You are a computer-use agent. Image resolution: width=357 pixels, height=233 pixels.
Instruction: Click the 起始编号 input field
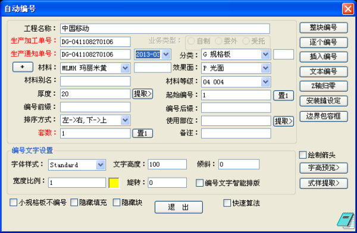[x=236, y=95]
